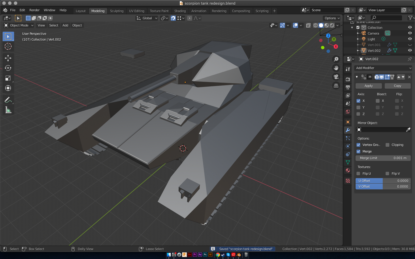Open the Global transform orientation dropdown
The height and width of the screenshot is (259, 415).
147,18
